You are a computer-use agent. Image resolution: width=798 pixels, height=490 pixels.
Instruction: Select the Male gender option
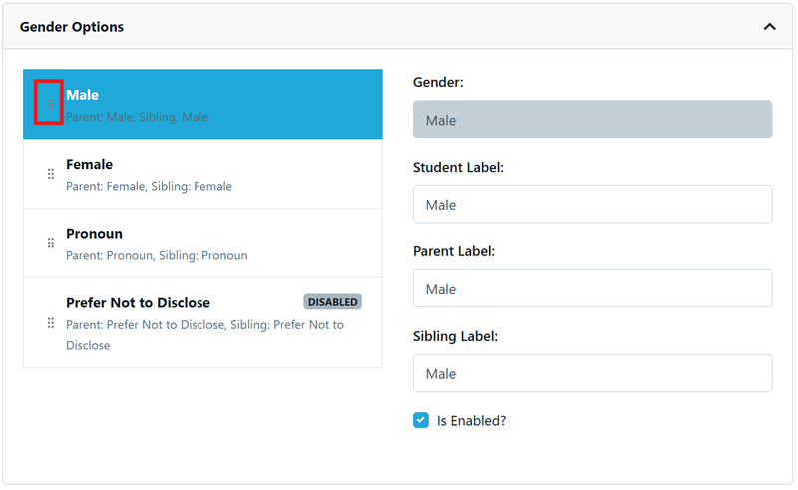(202, 104)
